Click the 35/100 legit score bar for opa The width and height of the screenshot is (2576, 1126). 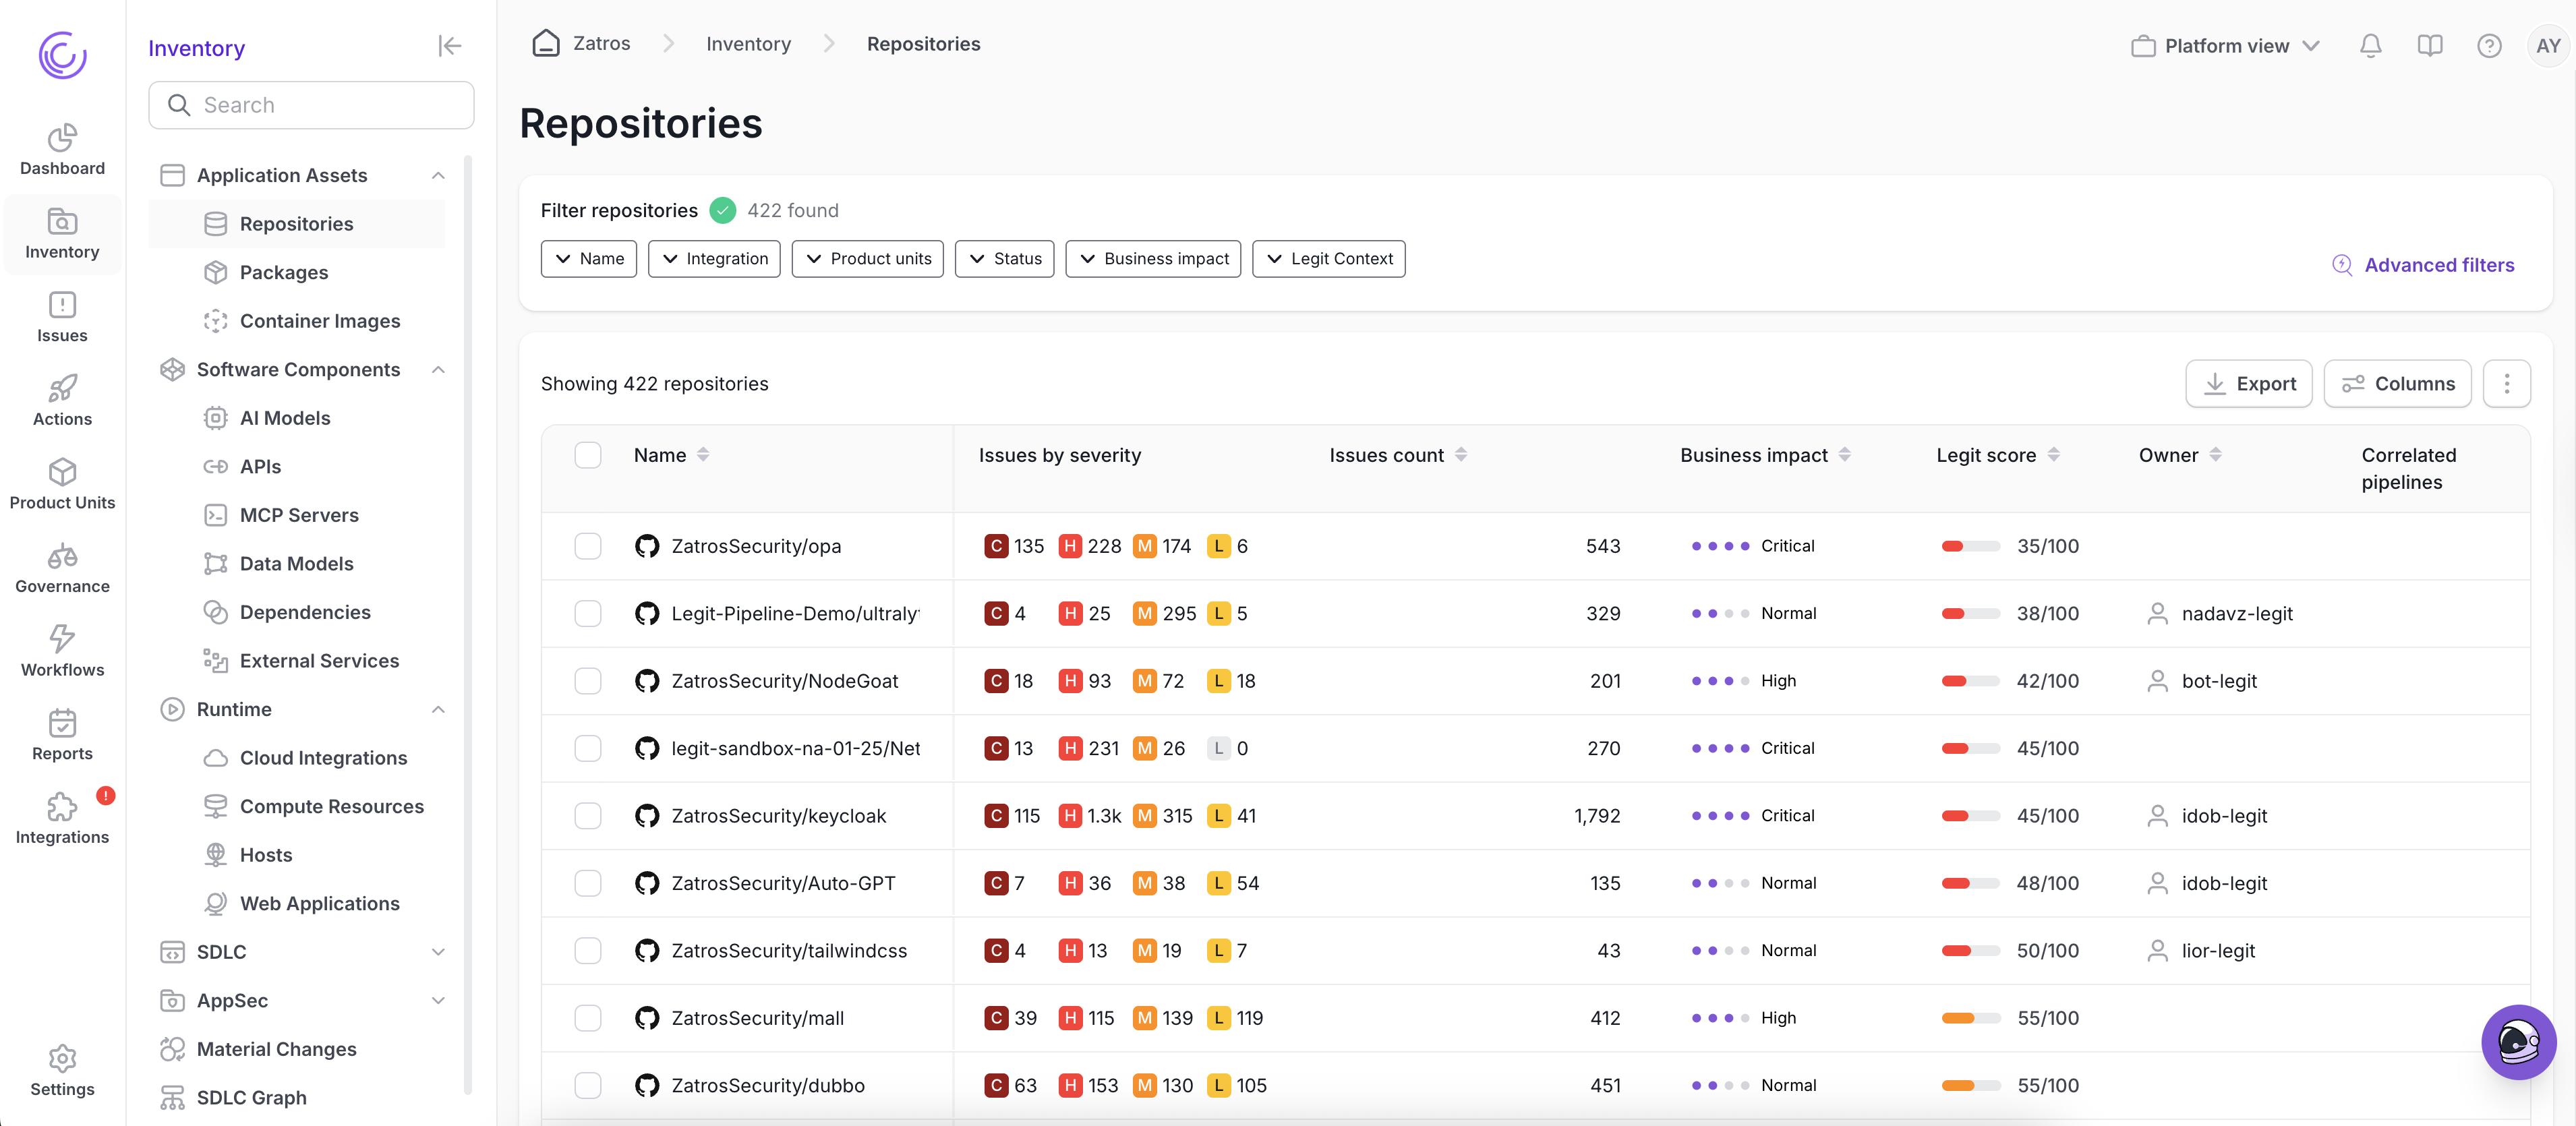coord(1970,546)
